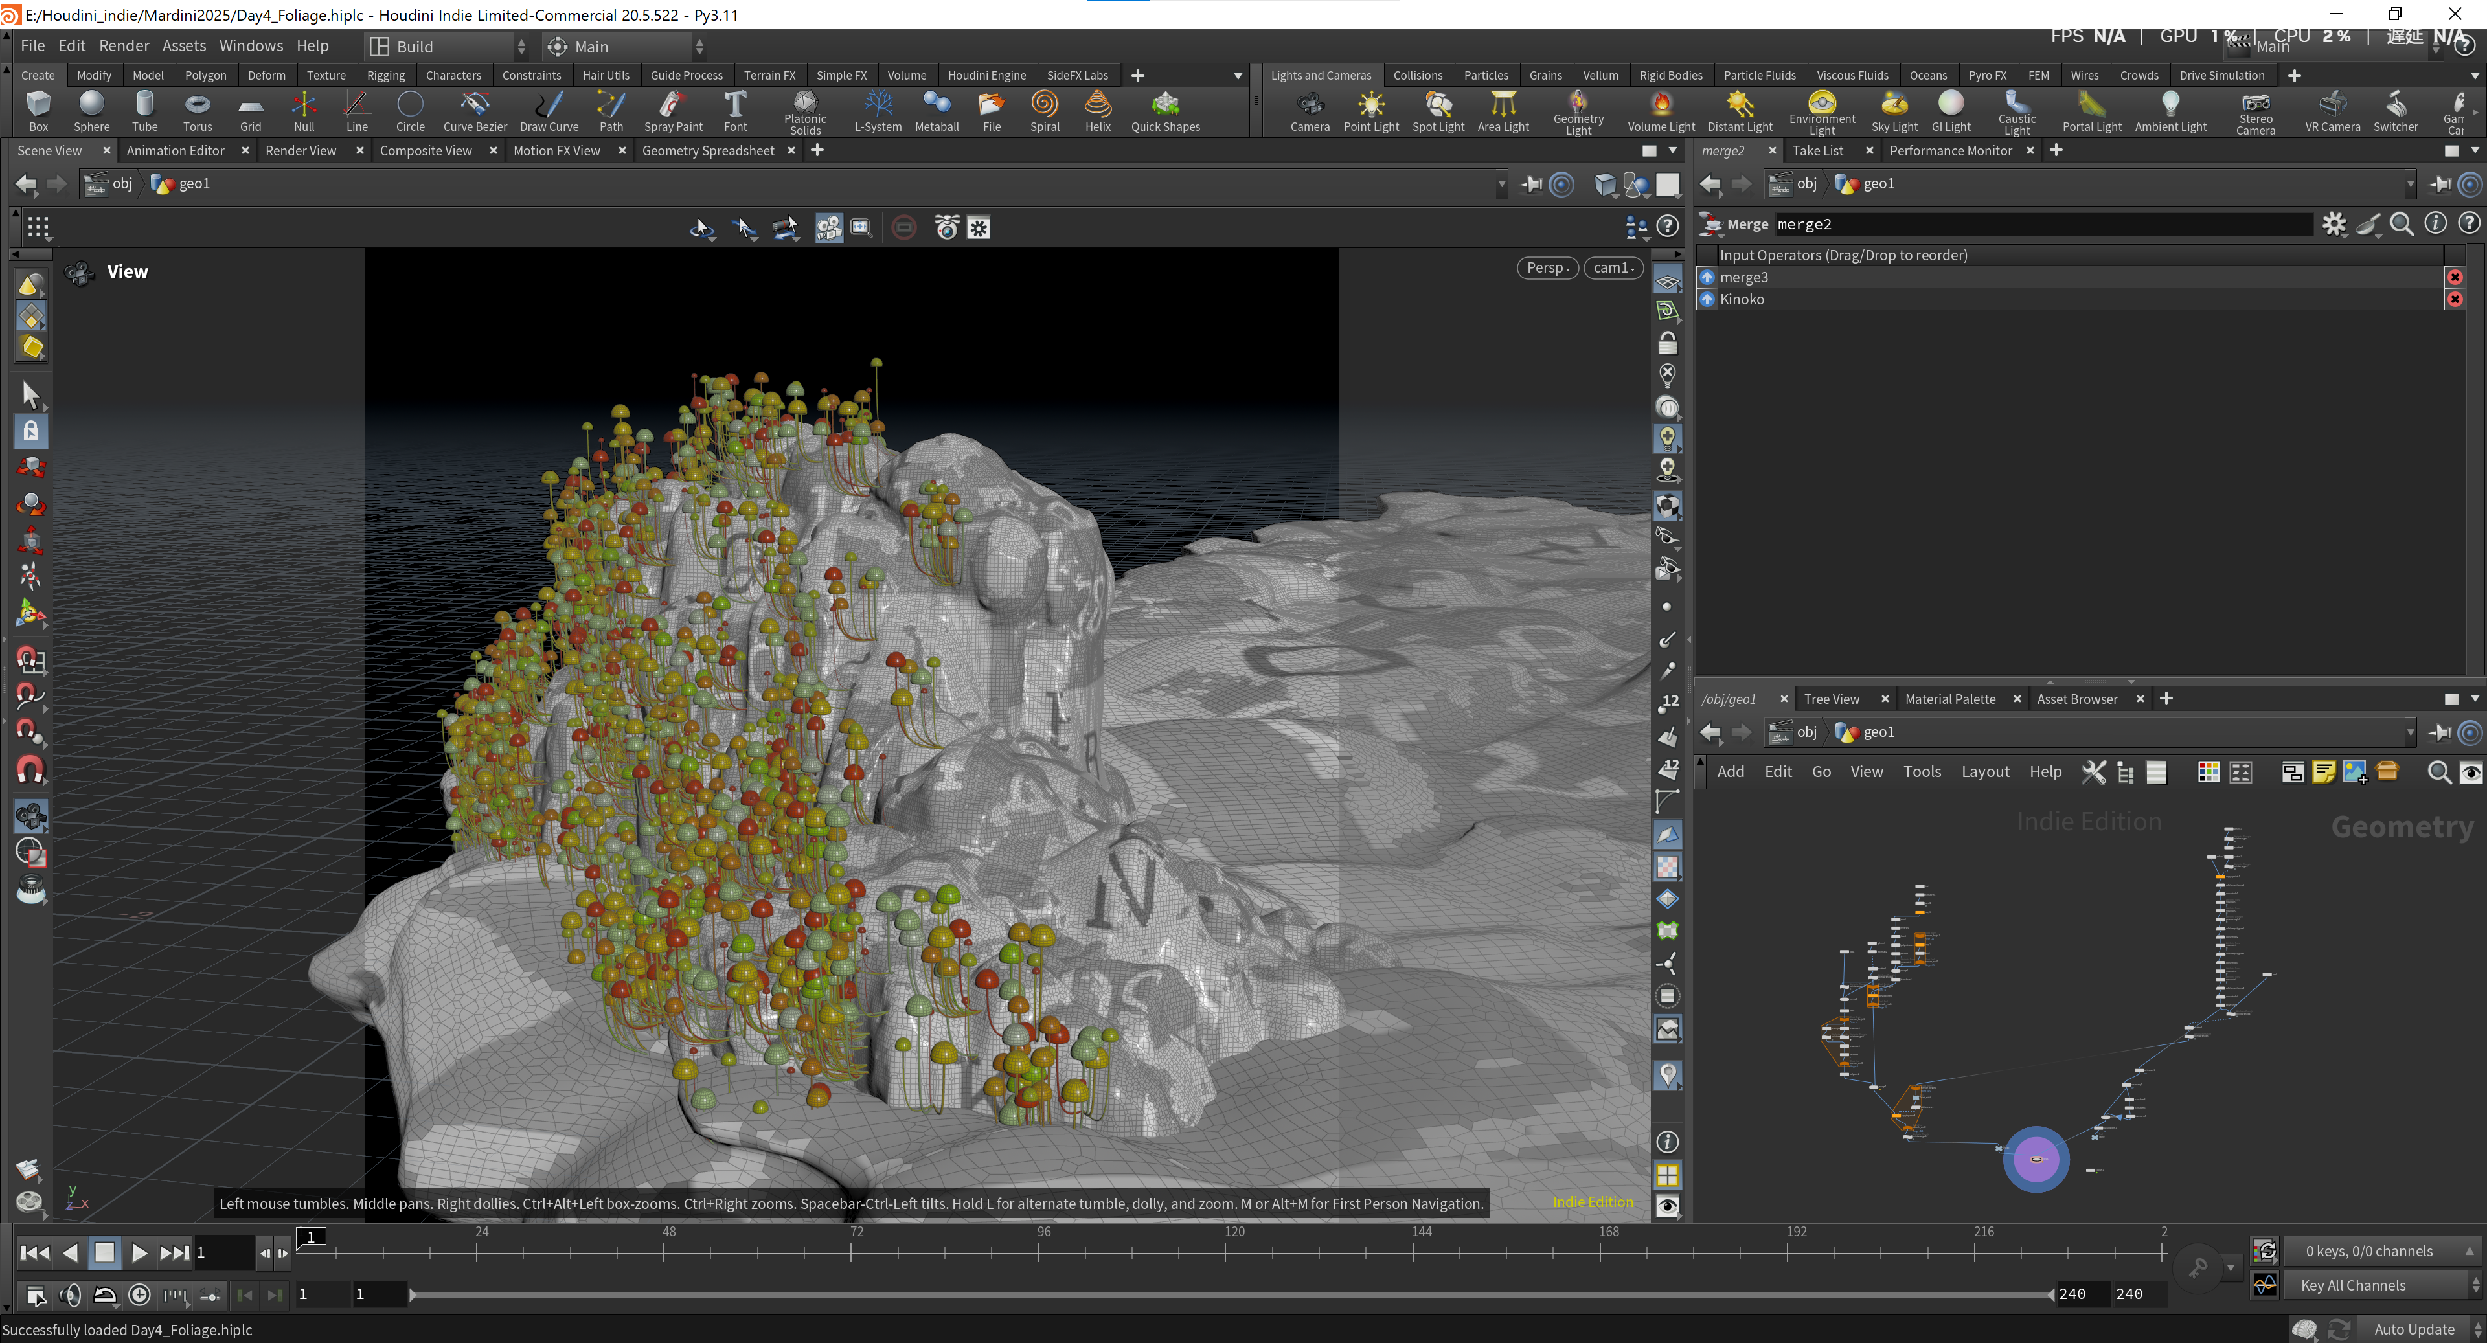Viewport: 2487px width, 1343px height.
Task: Click the Platonic Solids icon
Action: (804, 112)
